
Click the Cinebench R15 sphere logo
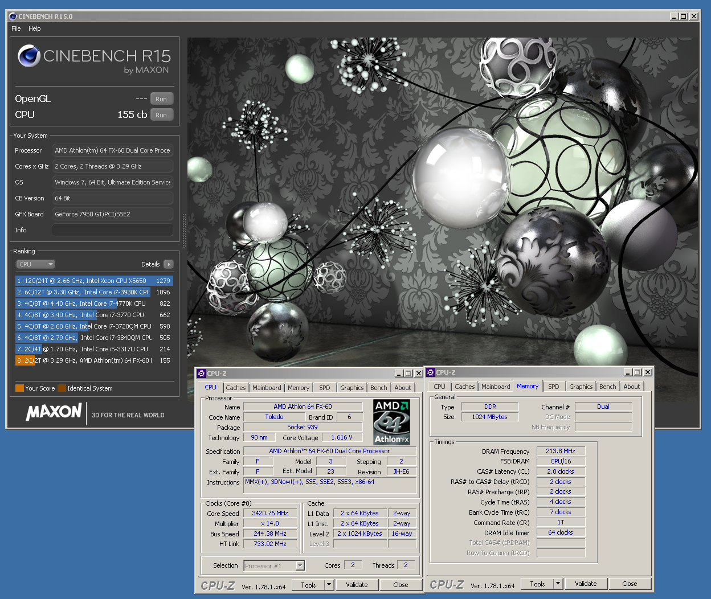click(x=28, y=56)
